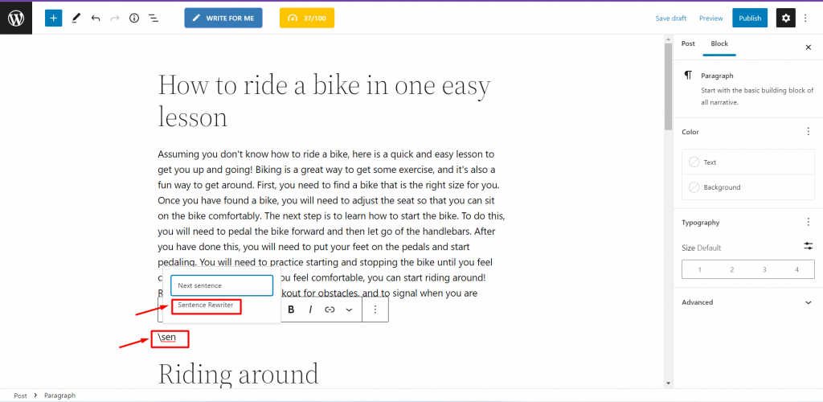Viewport: 823px width, 402px height.
Task: Apply bold formatting with B icon
Action: pyautogui.click(x=291, y=310)
